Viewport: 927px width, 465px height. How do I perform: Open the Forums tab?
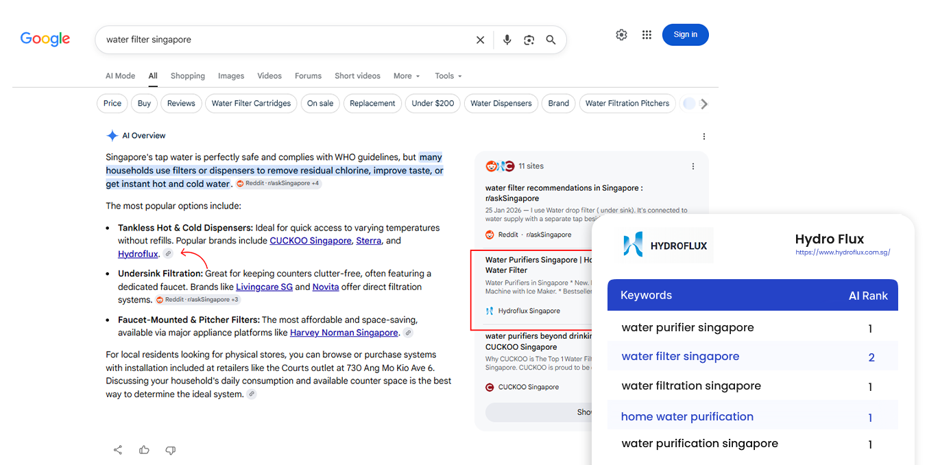(308, 76)
